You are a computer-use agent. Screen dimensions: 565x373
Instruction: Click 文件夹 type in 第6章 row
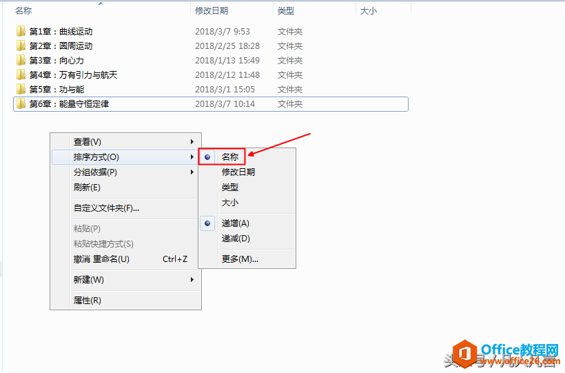point(289,104)
